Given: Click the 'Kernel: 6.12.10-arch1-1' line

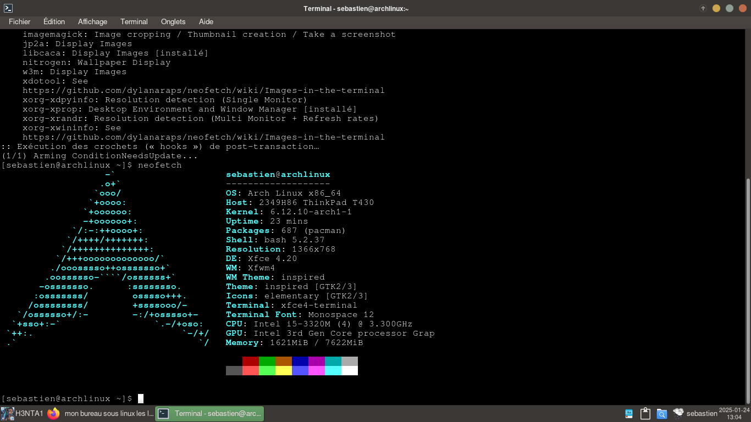Looking at the screenshot, I should point(289,212).
